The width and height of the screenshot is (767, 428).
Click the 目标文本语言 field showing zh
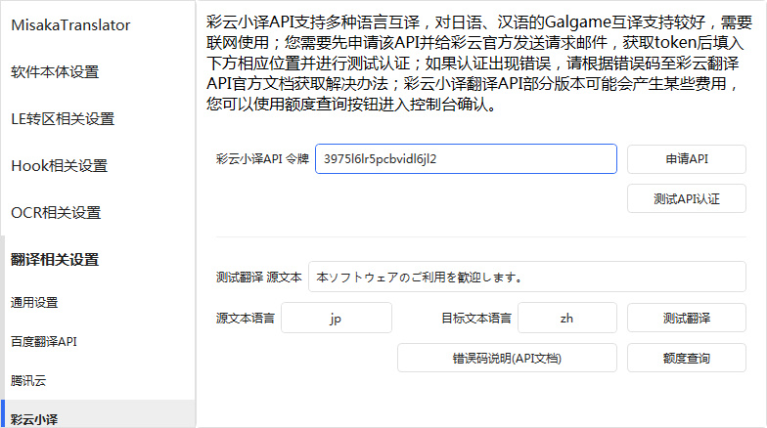coord(566,319)
